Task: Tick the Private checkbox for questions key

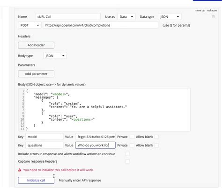Action: coord(132,145)
